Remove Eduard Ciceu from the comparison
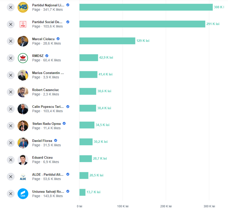Viewport: 228px width, 210px height. (11, 160)
